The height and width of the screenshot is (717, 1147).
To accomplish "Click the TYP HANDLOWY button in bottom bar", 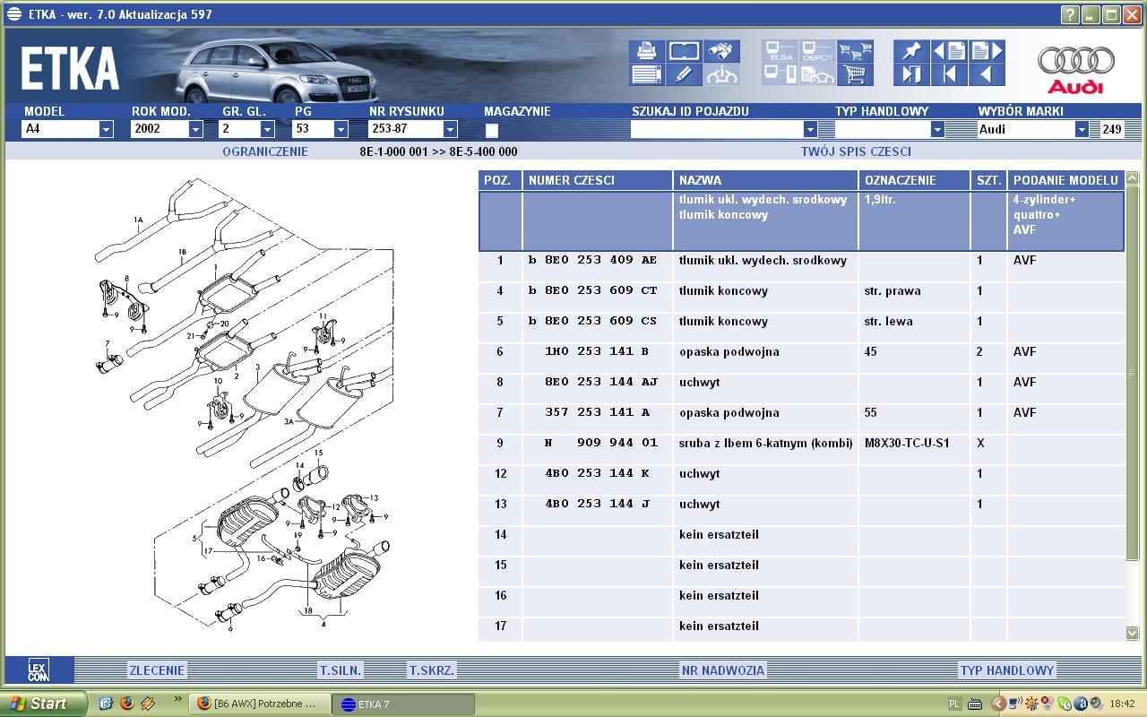I will point(1007,670).
